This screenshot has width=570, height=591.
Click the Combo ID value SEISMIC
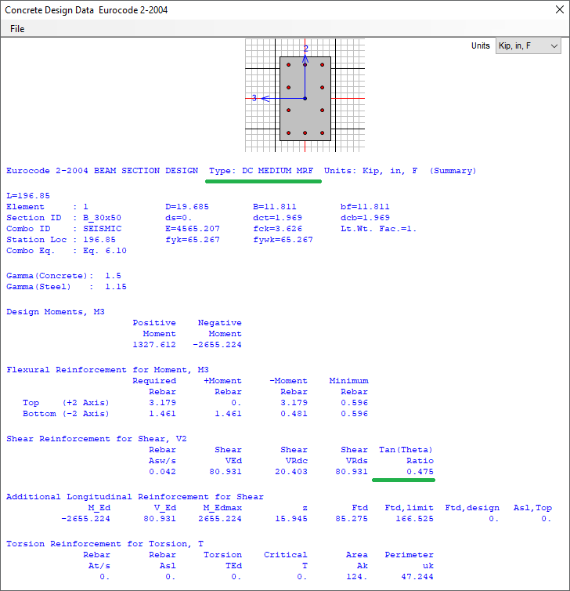point(103,228)
